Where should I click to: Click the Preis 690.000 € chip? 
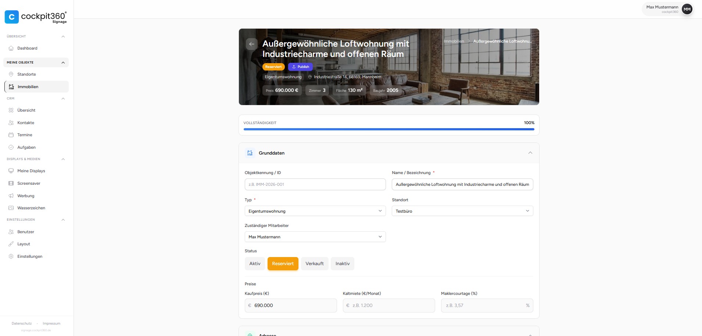point(282,90)
